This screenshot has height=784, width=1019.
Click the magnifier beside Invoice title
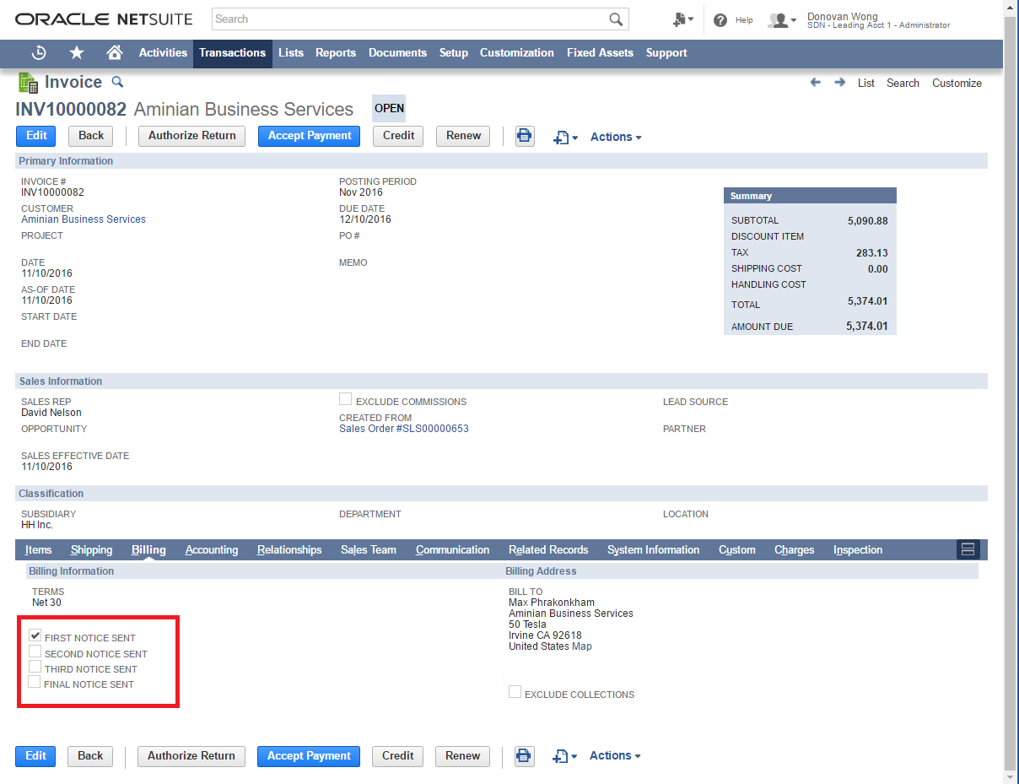[118, 82]
